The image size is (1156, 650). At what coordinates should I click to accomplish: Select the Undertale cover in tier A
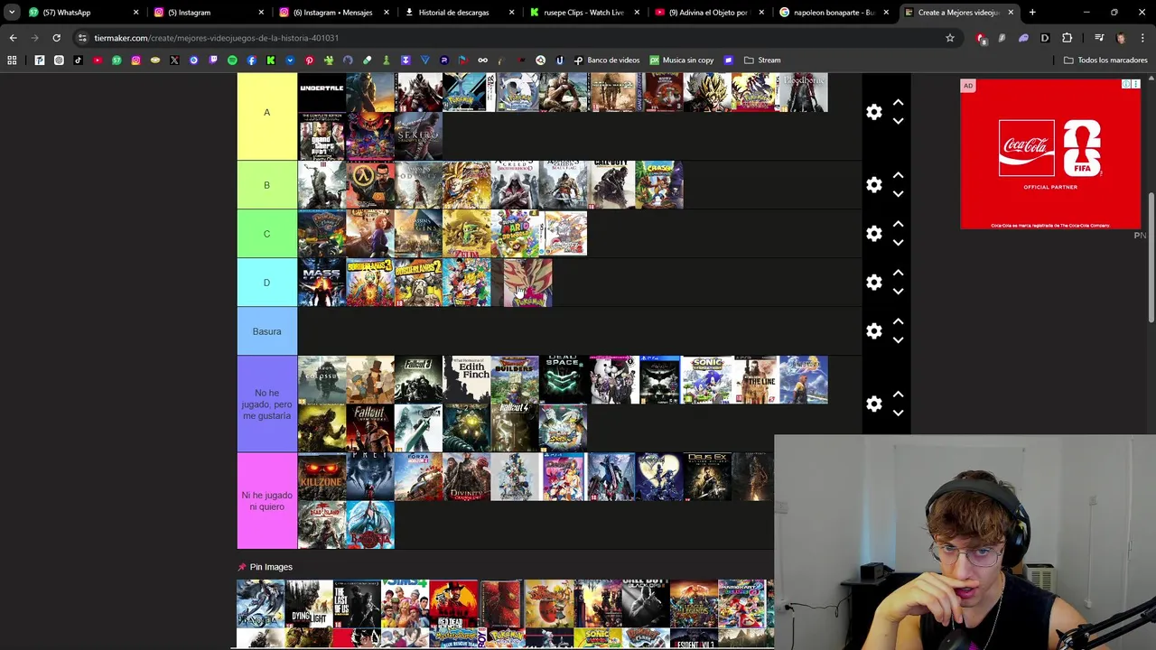[x=322, y=92]
